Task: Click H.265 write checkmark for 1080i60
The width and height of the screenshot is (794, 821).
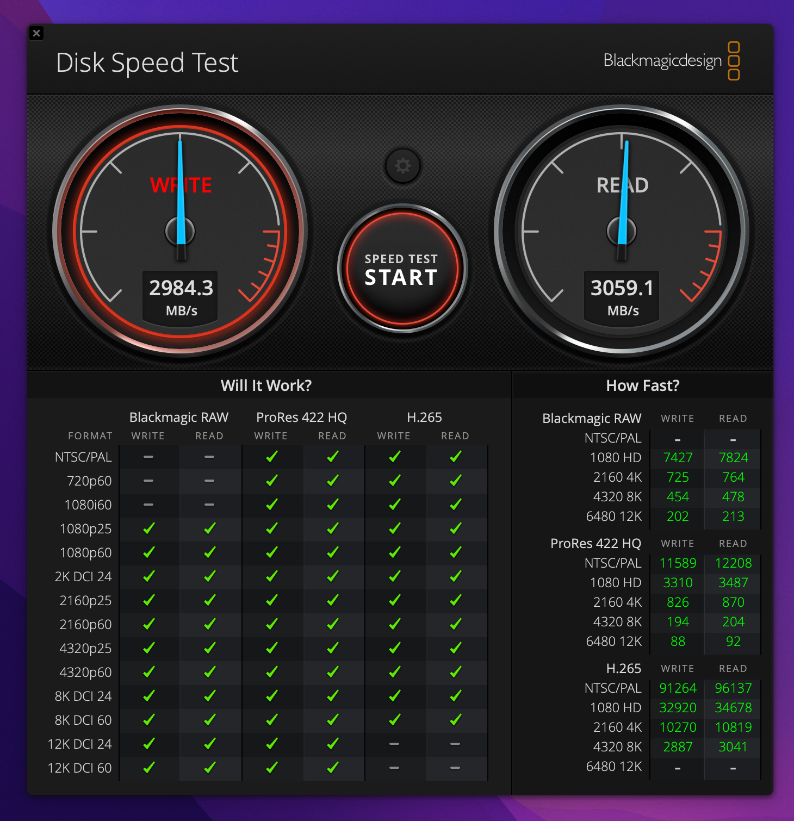Action: coord(394,504)
